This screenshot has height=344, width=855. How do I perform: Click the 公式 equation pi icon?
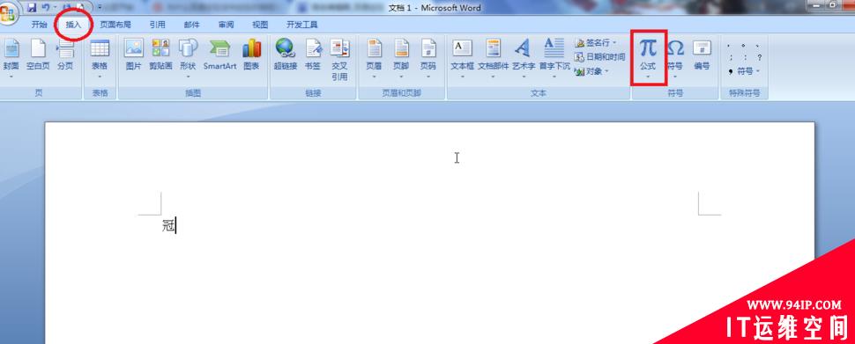pyautogui.click(x=648, y=49)
